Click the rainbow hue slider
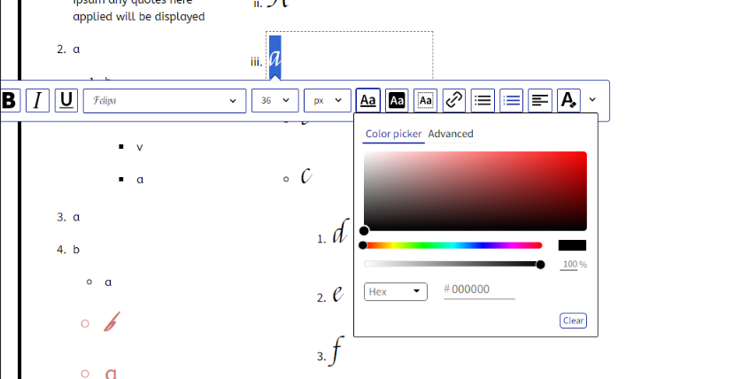 (x=452, y=245)
